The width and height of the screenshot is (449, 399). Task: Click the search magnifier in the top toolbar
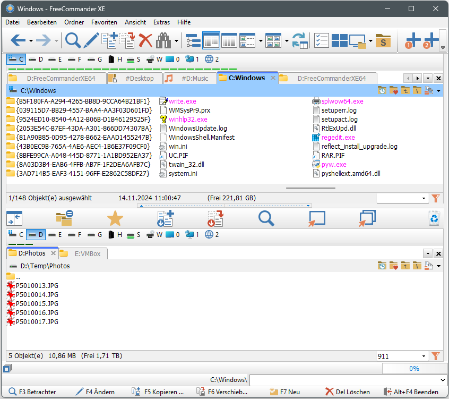(x=73, y=40)
